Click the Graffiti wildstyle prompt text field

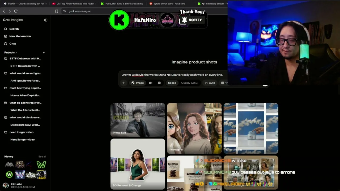click(x=172, y=75)
